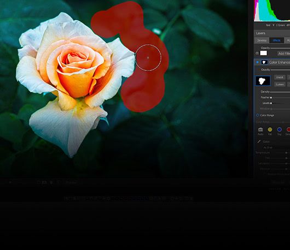
Task: Click the Invert mask button
Action: point(280,77)
